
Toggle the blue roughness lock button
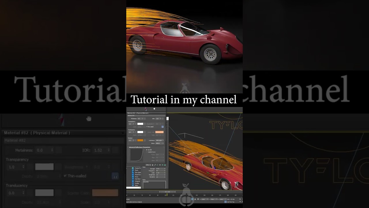pyautogui.click(x=163, y=127)
